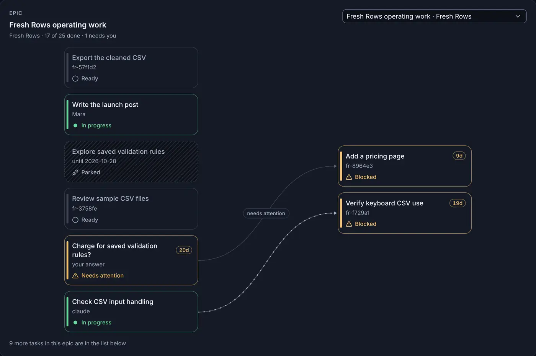Click the 19d age badge on Verify keyboard CSV use
536x356 pixels.
458,203
